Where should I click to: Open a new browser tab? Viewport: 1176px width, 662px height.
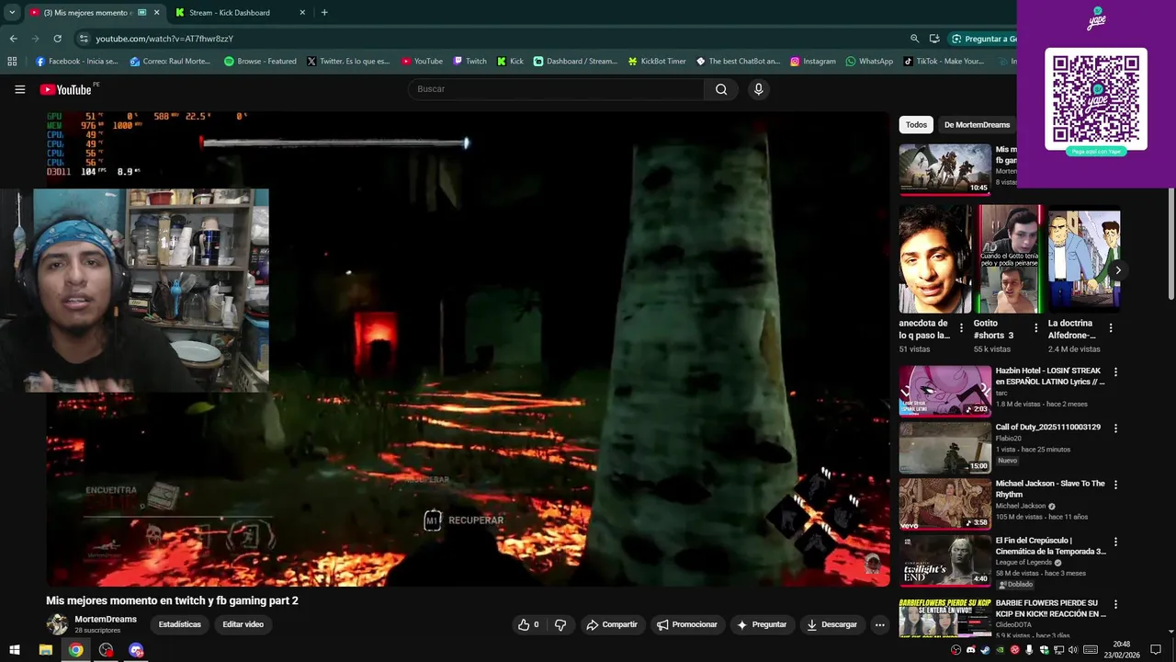pos(324,12)
